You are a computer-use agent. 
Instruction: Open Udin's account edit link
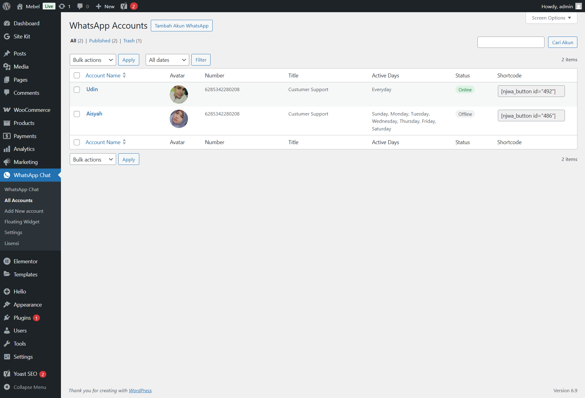92,89
